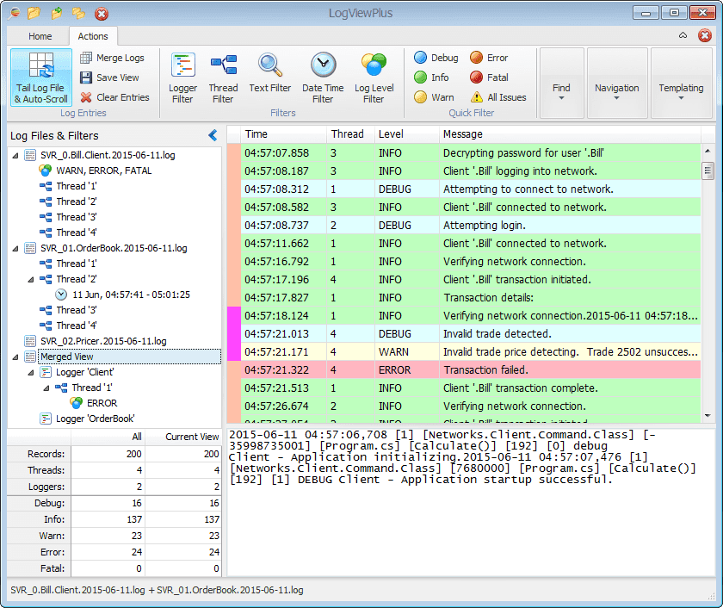The height and width of the screenshot is (608, 723).
Task: Collapse Log Files & Filters panel arrow
Action: (x=213, y=135)
